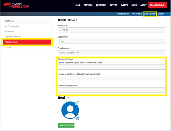Select the Events navigation item
Image resolution: width=171 pixels, height=131 pixels.
point(124,5)
